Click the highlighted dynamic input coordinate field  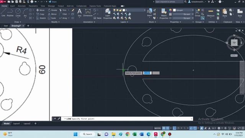click(x=147, y=73)
